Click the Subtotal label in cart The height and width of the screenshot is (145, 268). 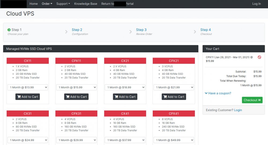click(x=241, y=72)
